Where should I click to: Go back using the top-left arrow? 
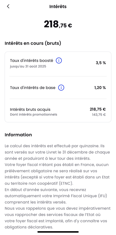coord(8,6)
